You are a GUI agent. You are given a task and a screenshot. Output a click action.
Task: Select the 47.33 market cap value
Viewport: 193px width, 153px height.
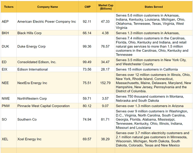[x=106, y=21]
